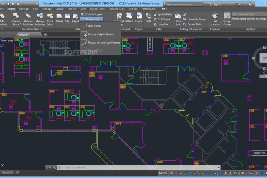Open the Layout1 tab

point(8,172)
